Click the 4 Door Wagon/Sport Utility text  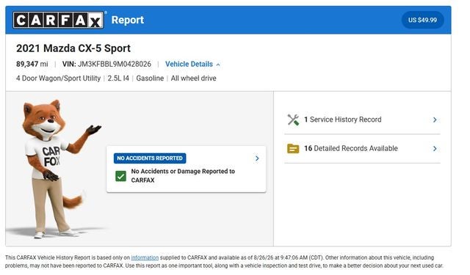[58, 78]
